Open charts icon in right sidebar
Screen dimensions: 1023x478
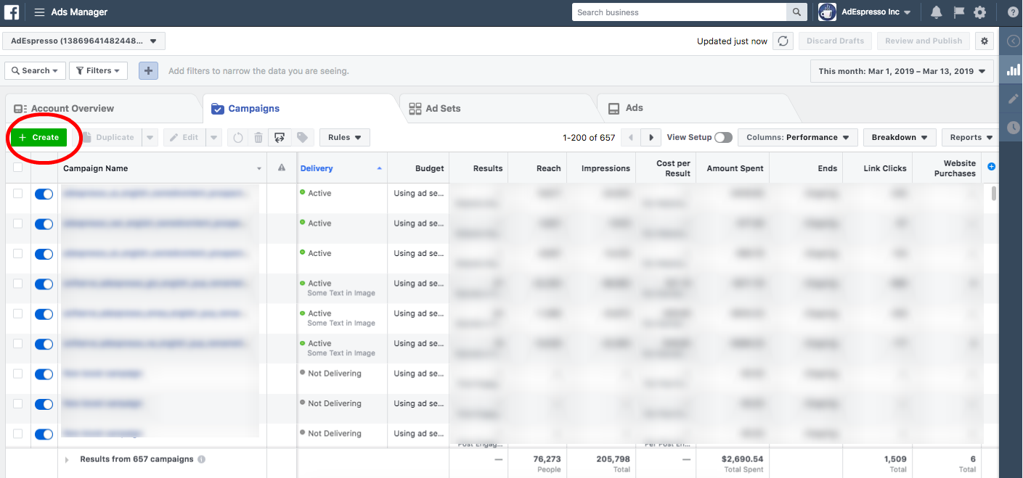(1014, 70)
